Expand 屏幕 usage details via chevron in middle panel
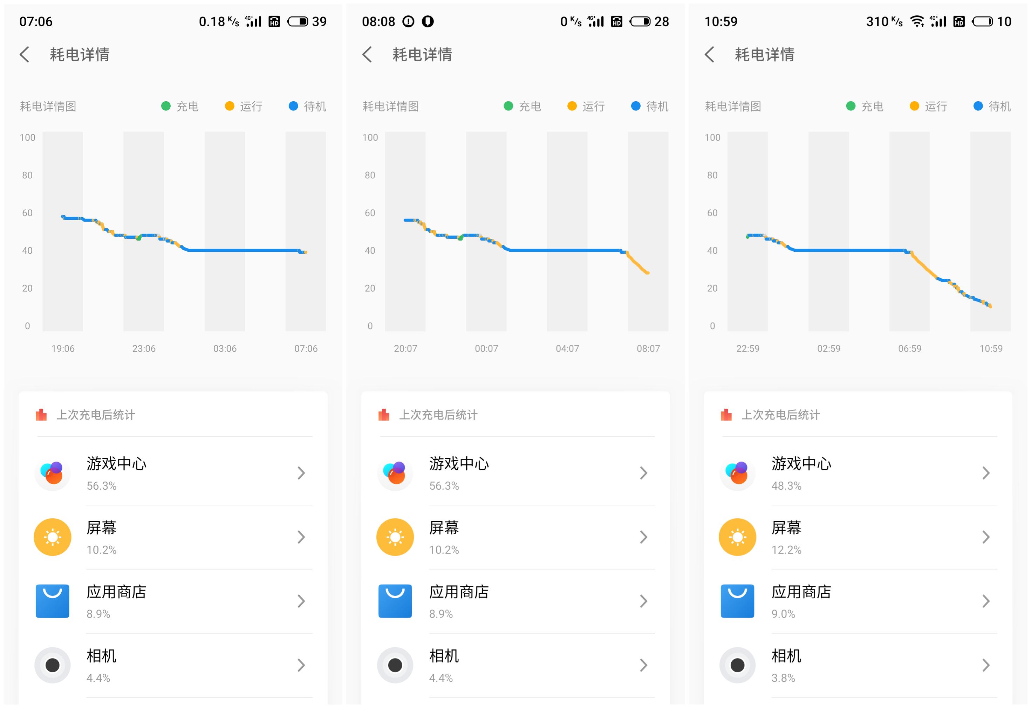 tap(644, 537)
